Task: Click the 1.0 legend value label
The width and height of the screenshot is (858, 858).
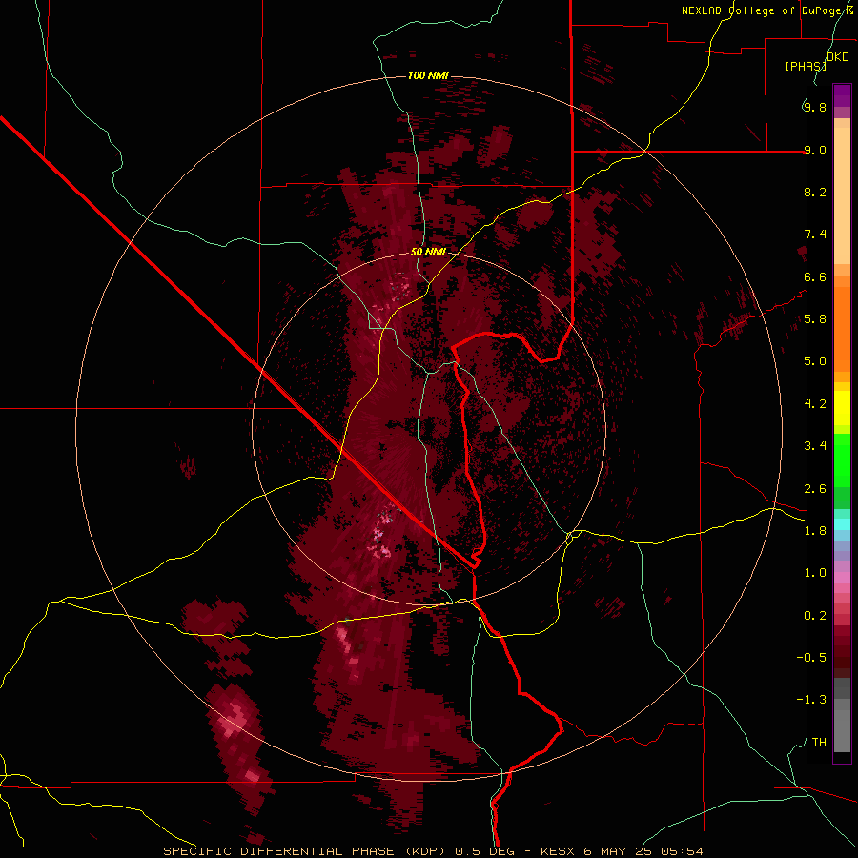Action: 815,573
